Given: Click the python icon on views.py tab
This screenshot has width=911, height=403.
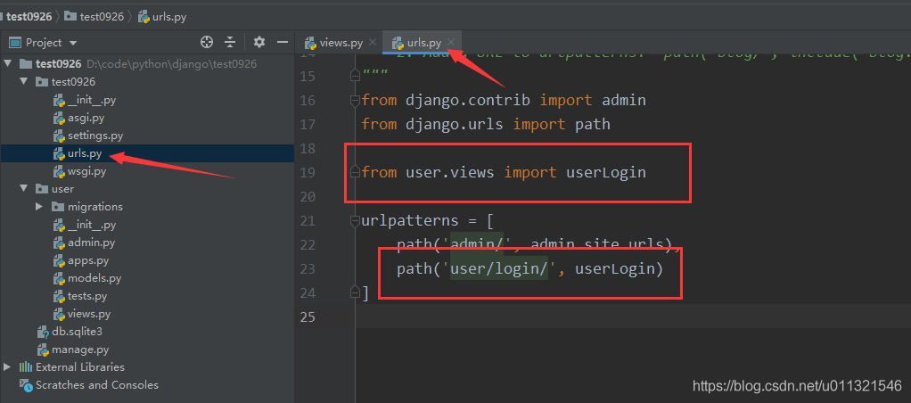Looking at the screenshot, I should 310,43.
